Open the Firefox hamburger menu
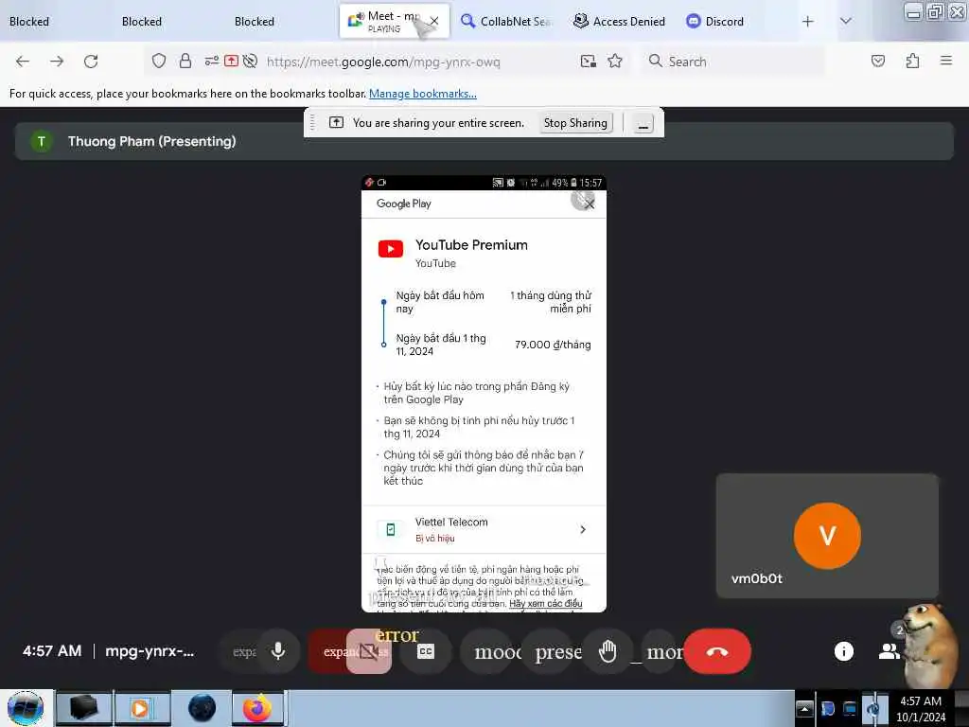 tap(945, 61)
